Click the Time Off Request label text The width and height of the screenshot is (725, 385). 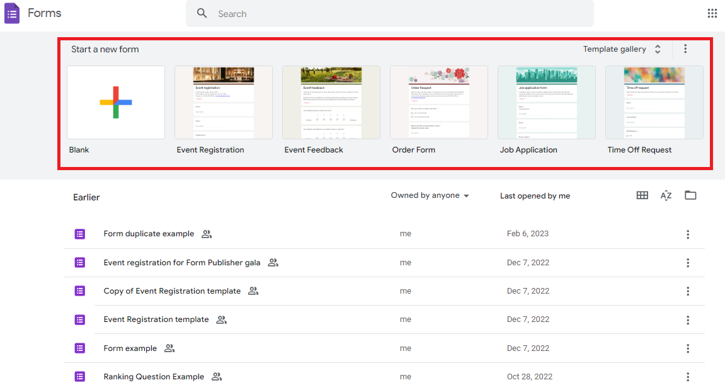[x=639, y=150]
